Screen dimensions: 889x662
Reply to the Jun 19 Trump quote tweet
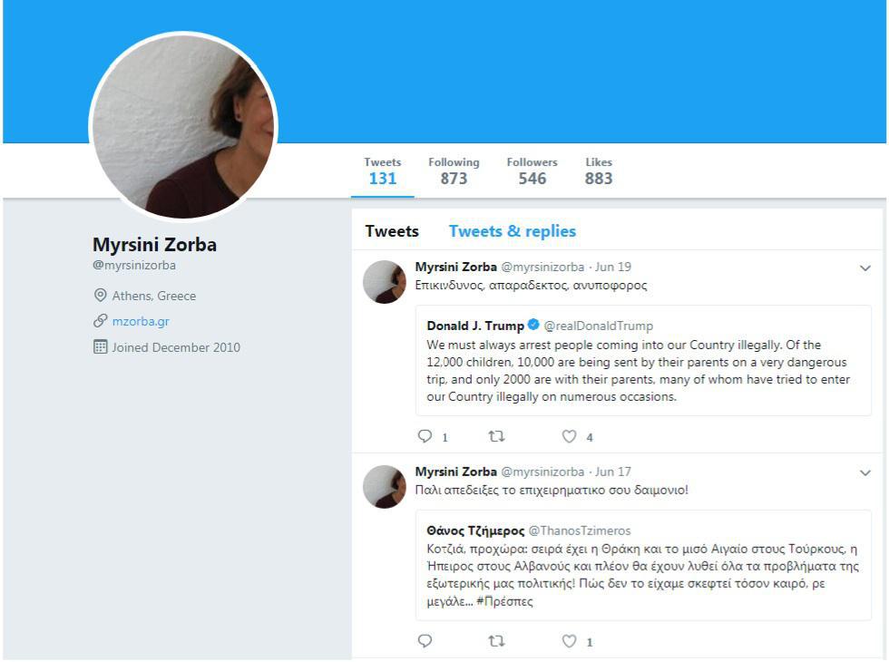tap(425, 436)
